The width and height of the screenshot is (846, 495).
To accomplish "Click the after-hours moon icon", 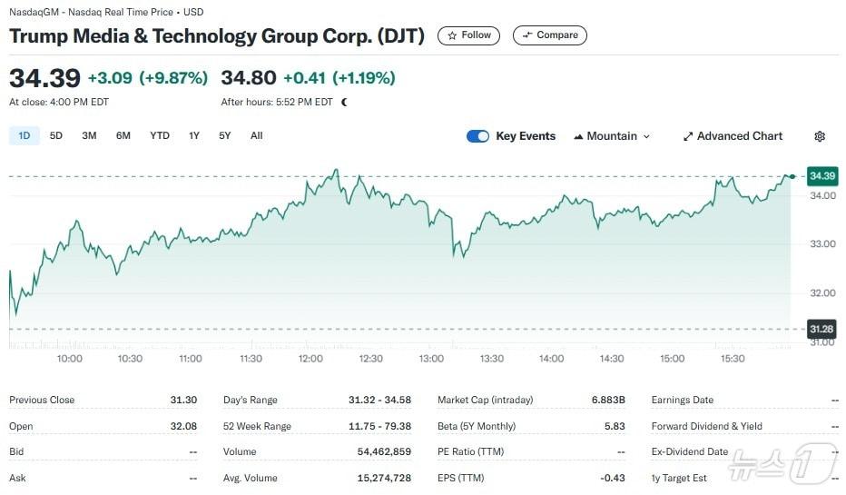I will (x=344, y=102).
